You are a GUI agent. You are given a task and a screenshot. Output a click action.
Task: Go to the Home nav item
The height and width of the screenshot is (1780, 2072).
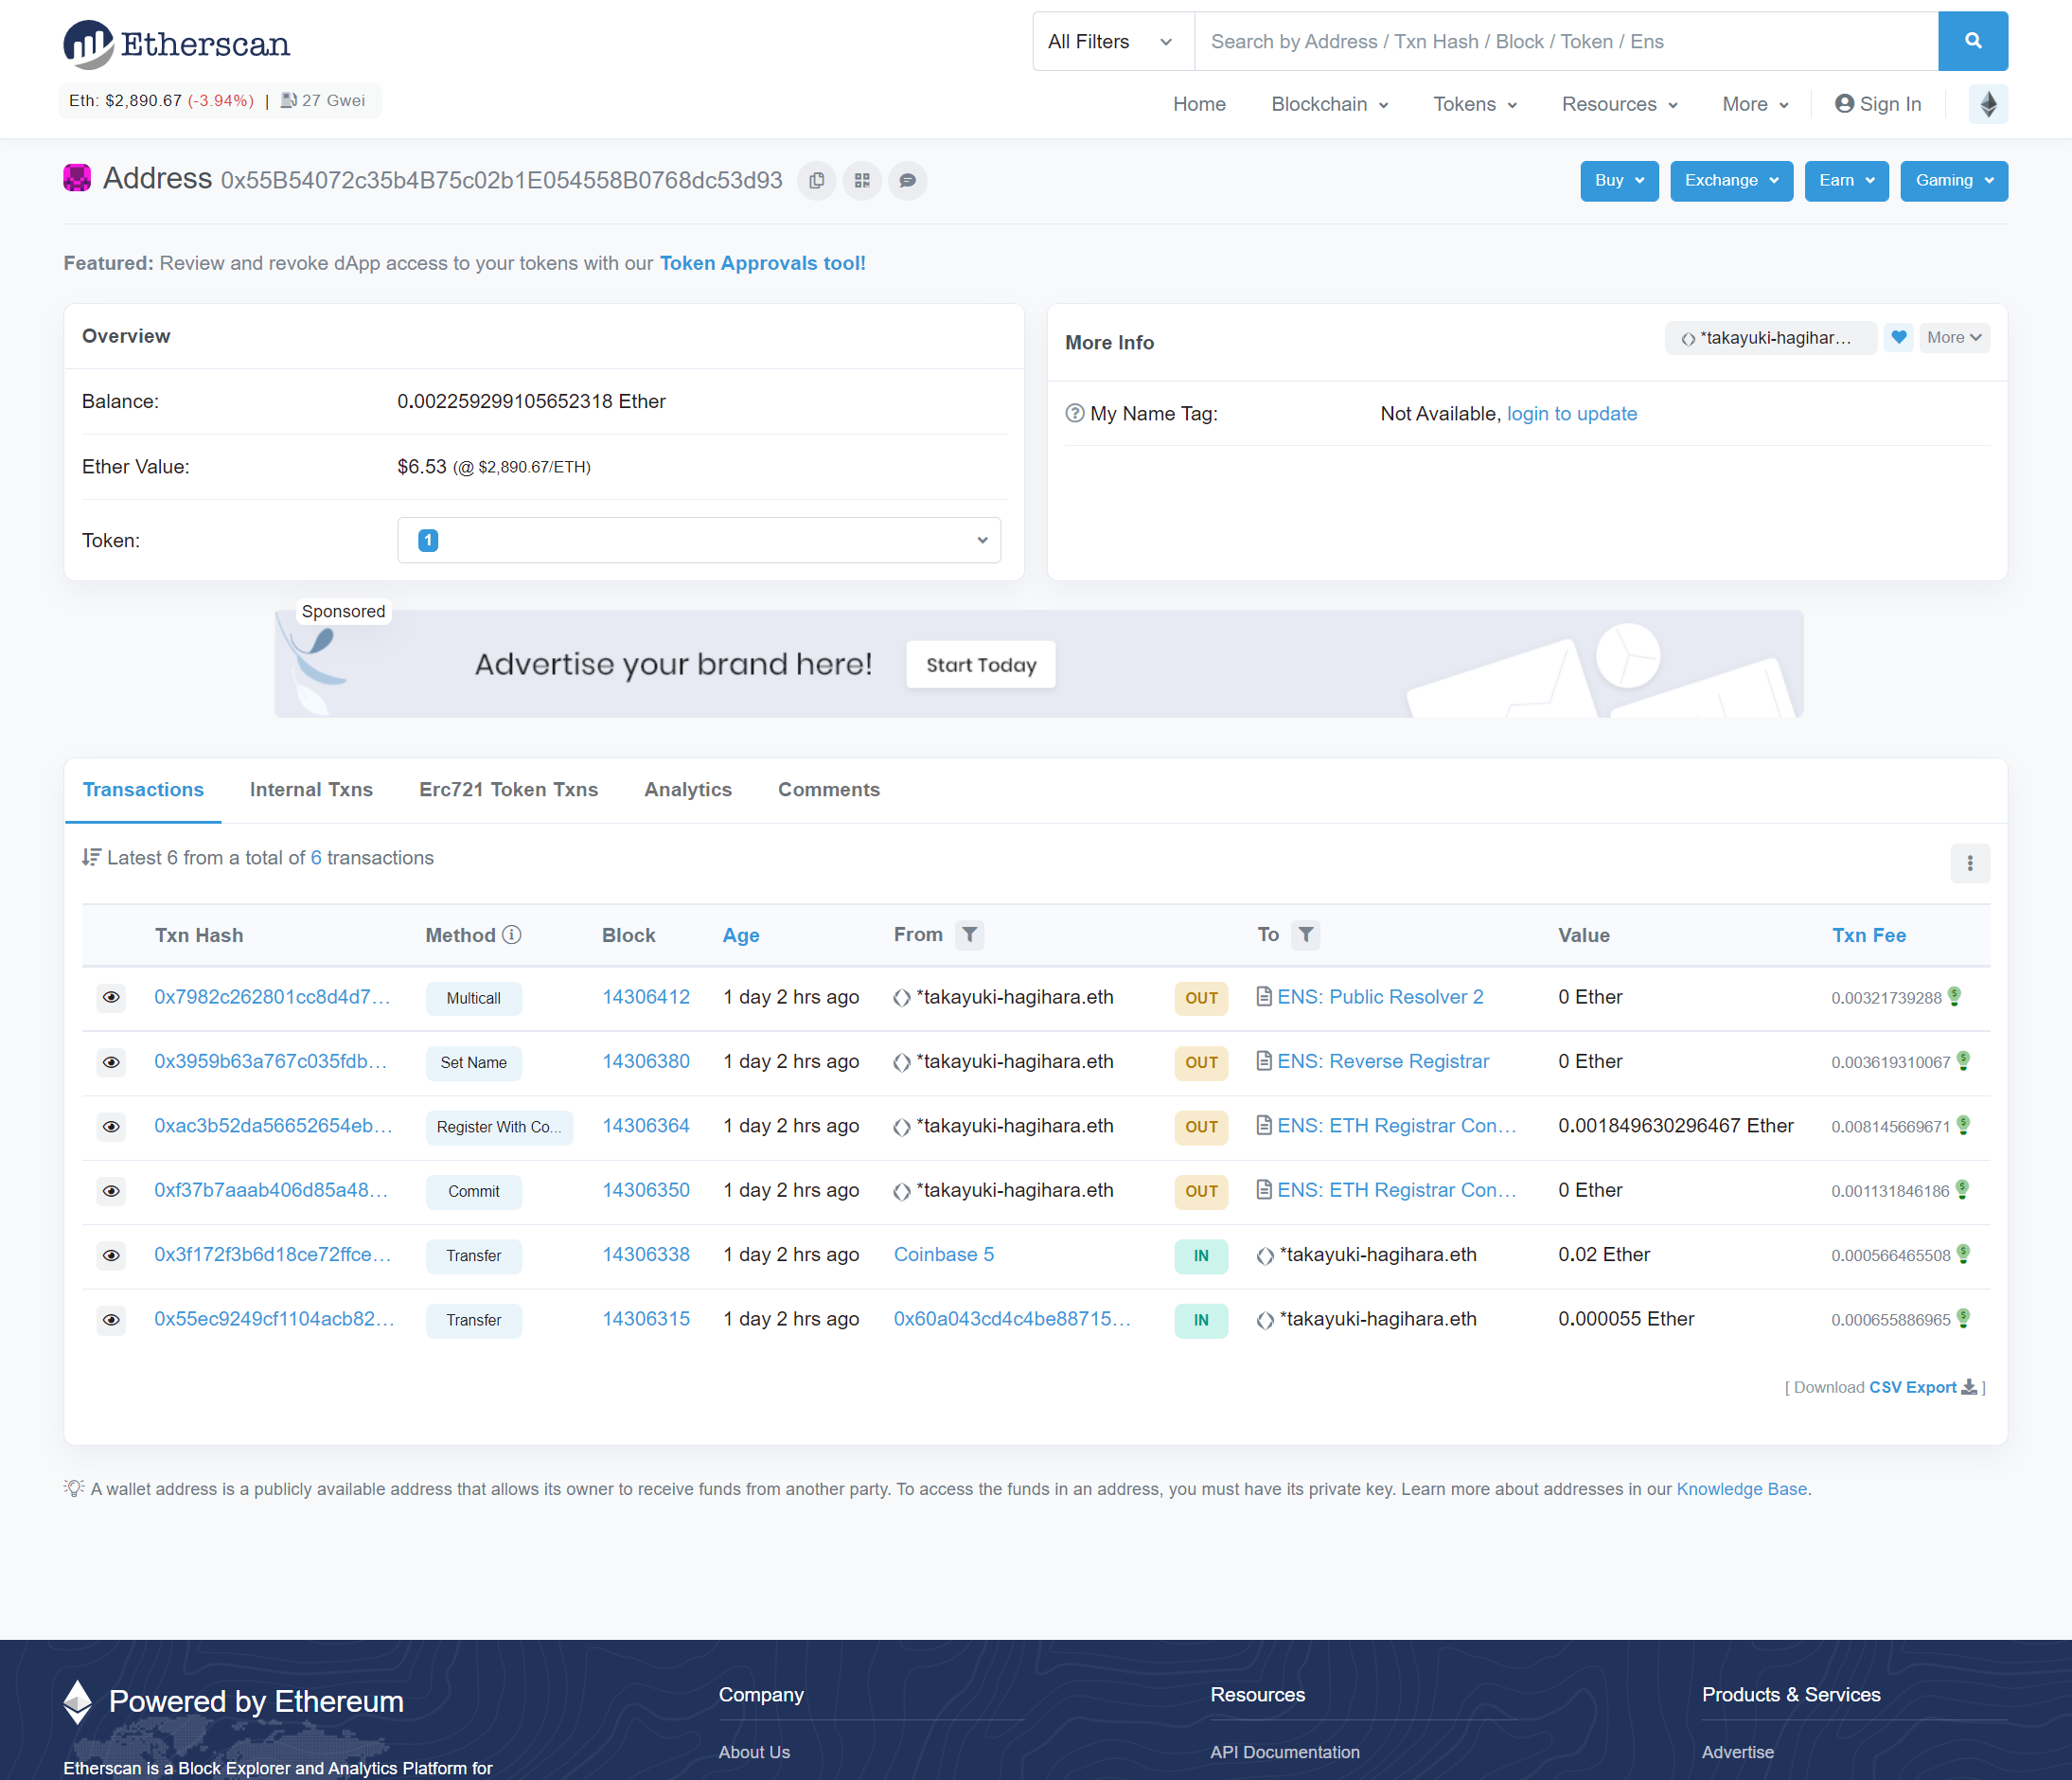coord(1199,104)
